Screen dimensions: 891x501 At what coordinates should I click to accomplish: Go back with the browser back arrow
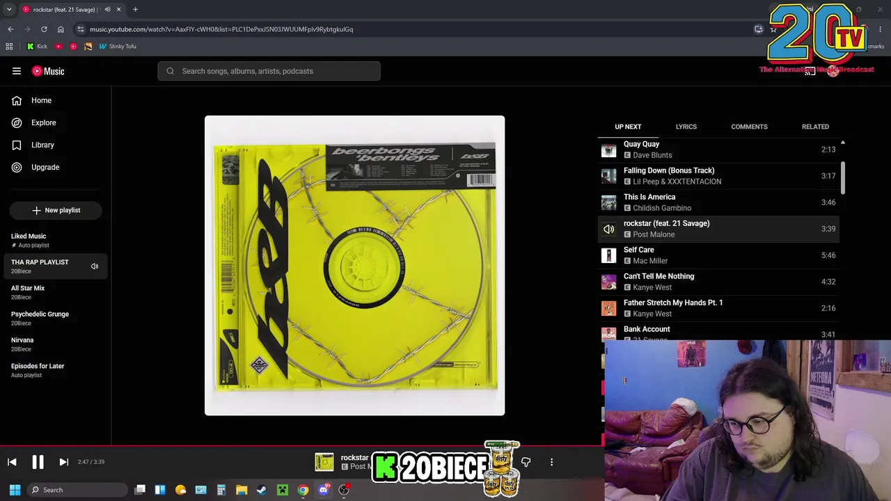coord(10,29)
